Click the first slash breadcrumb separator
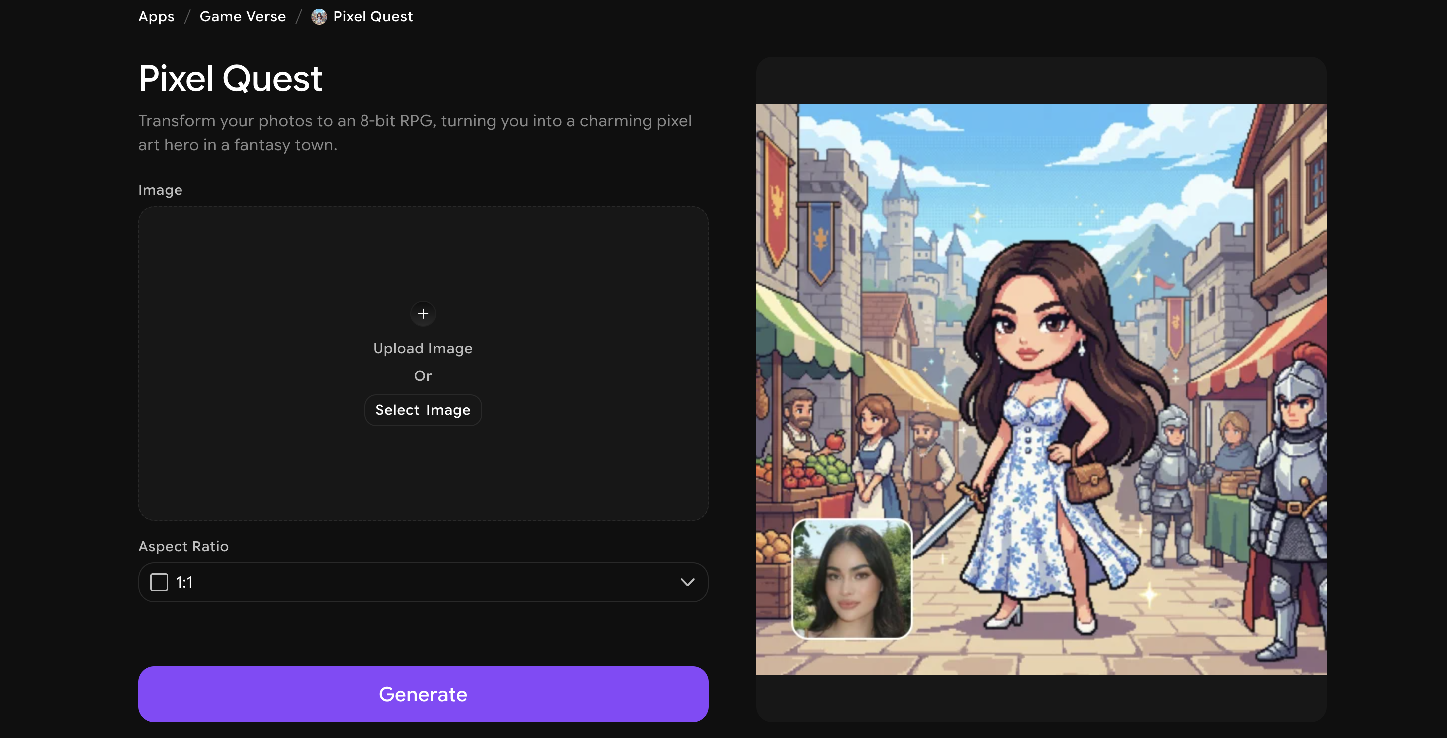 (x=187, y=17)
